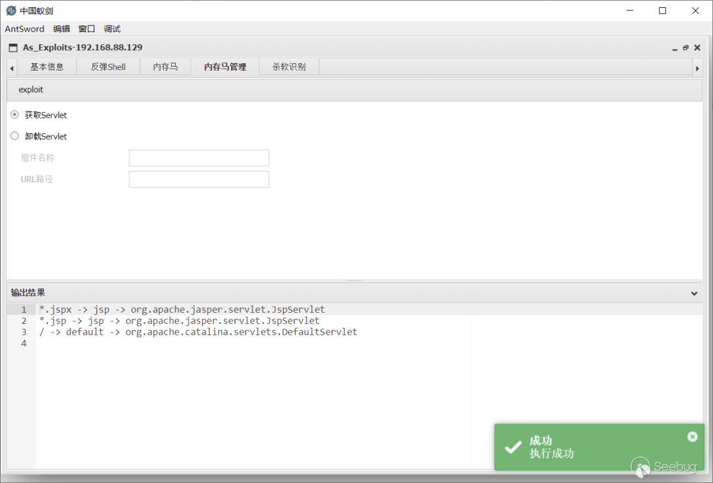
Task: Switch to 反弹Shell tab
Action: coord(108,67)
